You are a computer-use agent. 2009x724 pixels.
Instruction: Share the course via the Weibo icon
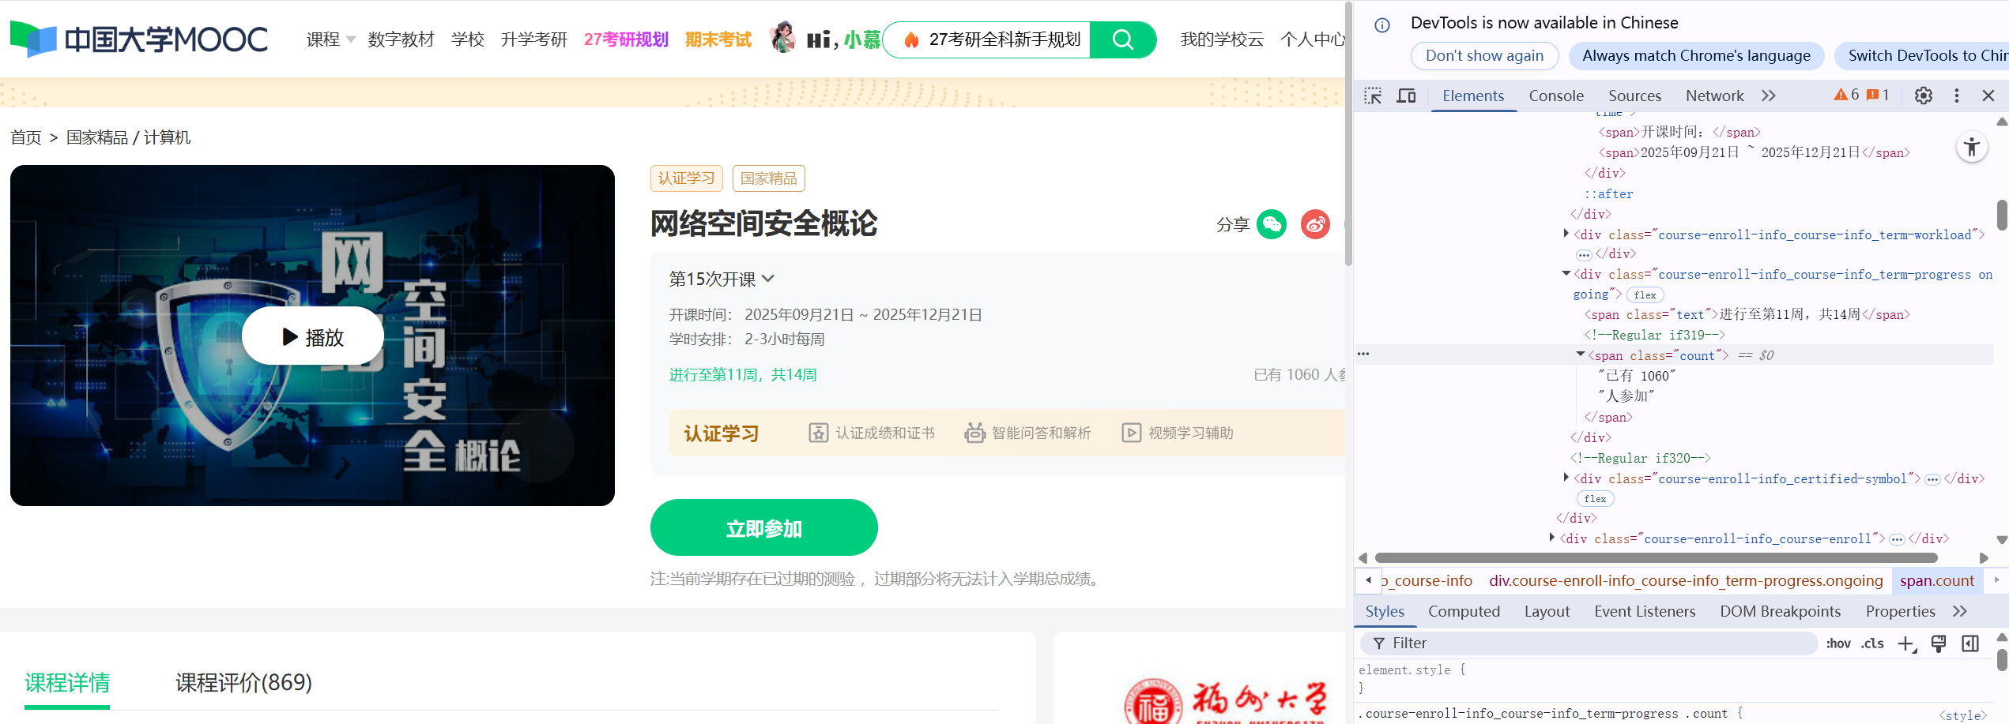click(1314, 224)
